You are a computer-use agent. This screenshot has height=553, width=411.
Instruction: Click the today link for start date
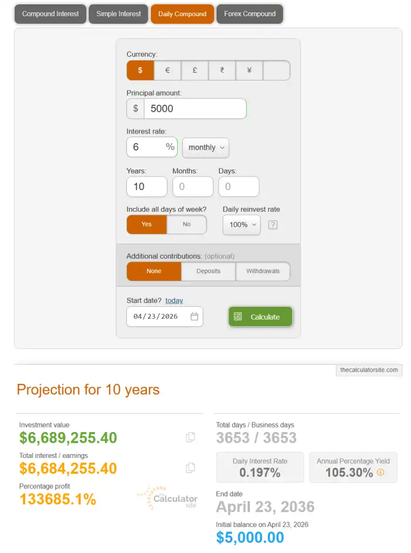point(174,301)
